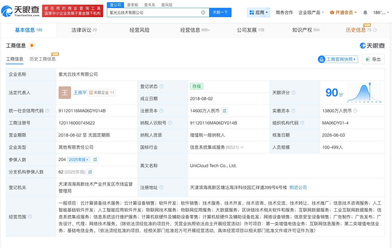
Task: Open the notification bell in the header
Action: click(x=365, y=12)
